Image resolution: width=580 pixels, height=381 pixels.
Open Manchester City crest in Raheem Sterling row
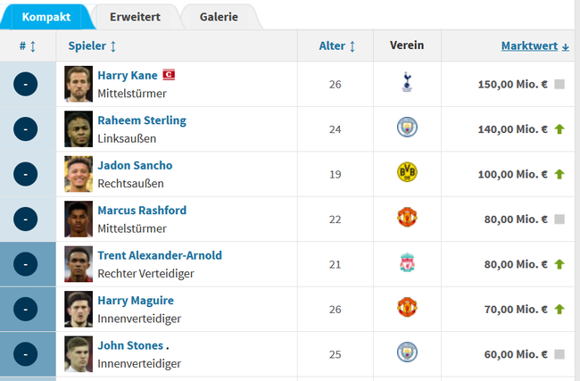click(x=407, y=127)
